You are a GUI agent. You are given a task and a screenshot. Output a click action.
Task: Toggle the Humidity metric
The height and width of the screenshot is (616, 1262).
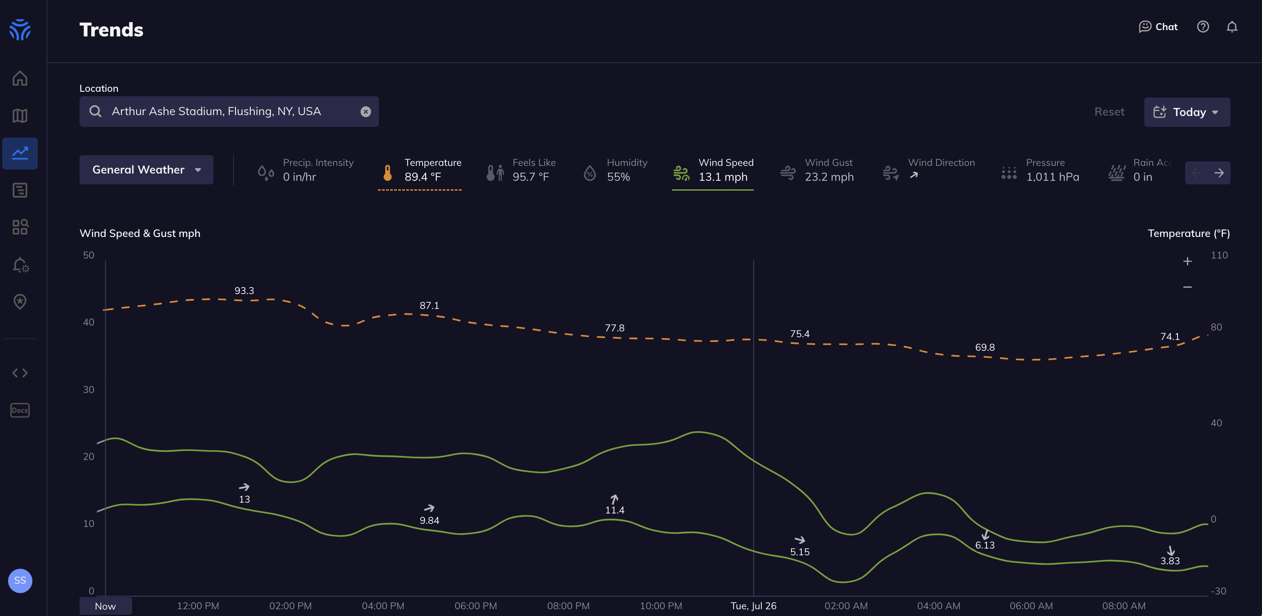[x=615, y=170]
